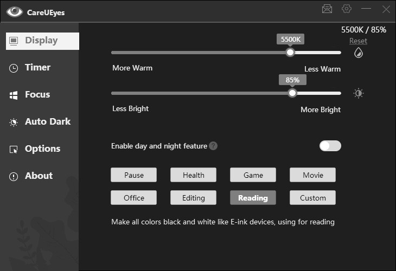Minimize the CareUEyes window
The image size is (396, 271).
pos(366,9)
